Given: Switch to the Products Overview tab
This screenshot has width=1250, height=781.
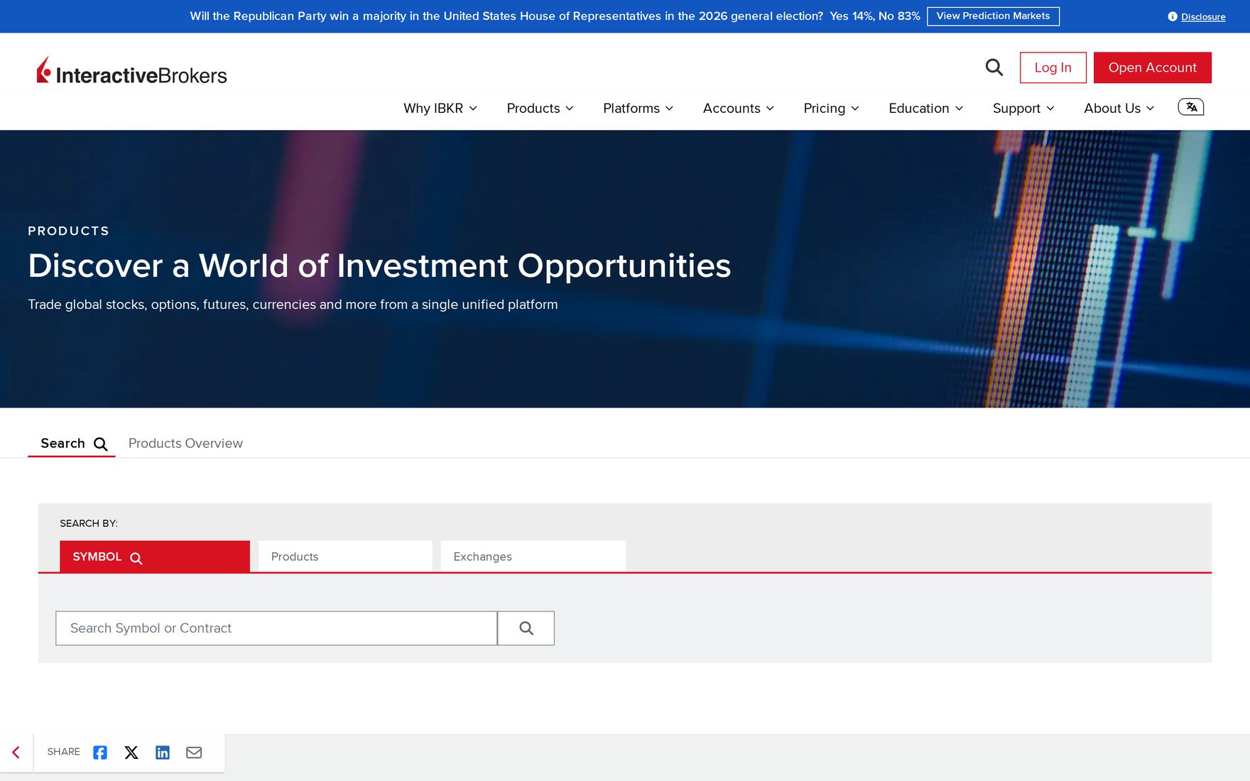Looking at the screenshot, I should [x=185, y=443].
